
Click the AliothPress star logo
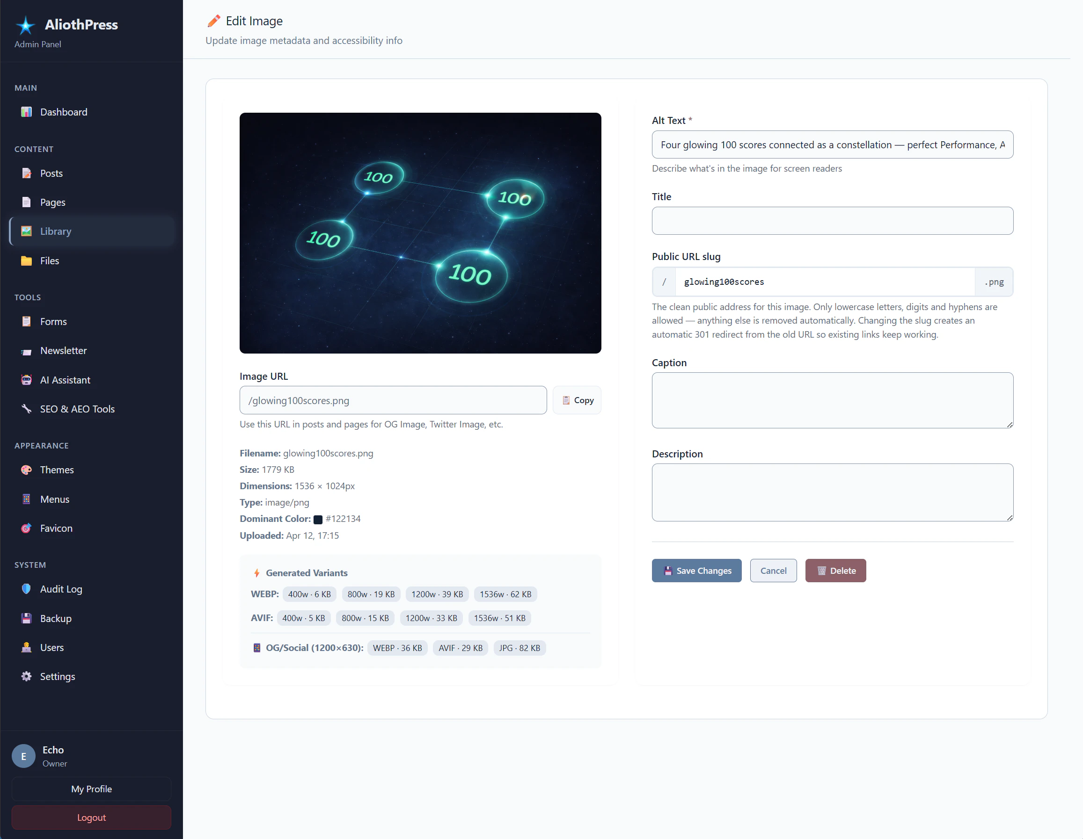pos(25,25)
